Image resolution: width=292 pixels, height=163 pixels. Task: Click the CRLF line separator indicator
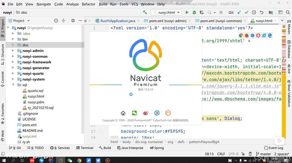[221, 154]
